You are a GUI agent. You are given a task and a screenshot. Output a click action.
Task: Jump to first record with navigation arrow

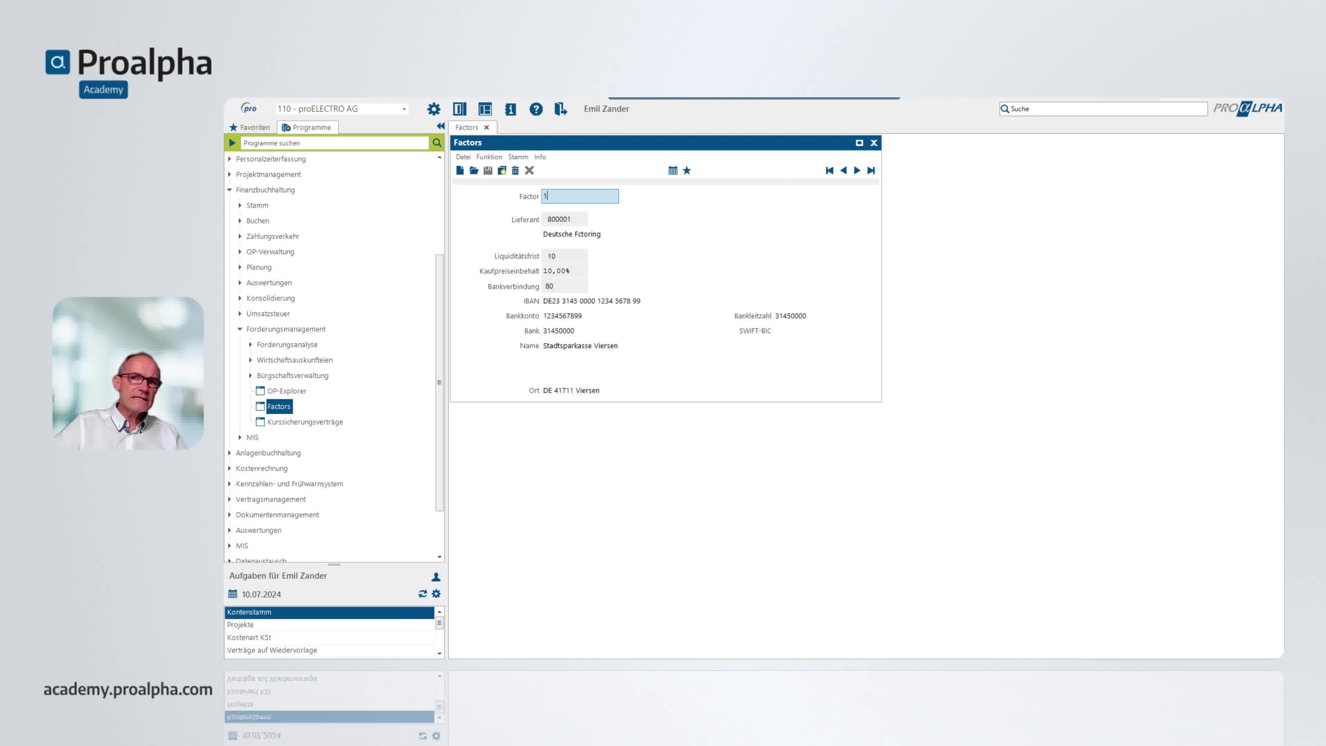[x=829, y=170]
